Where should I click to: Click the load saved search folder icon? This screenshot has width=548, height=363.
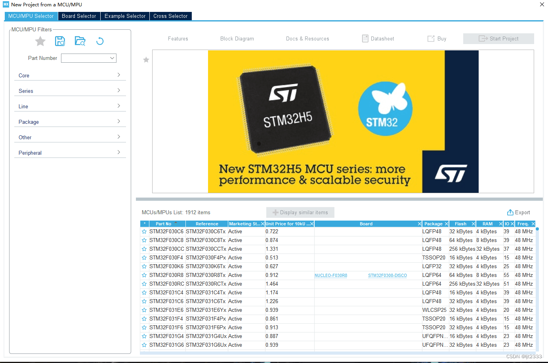pyautogui.click(x=80, y=41)
